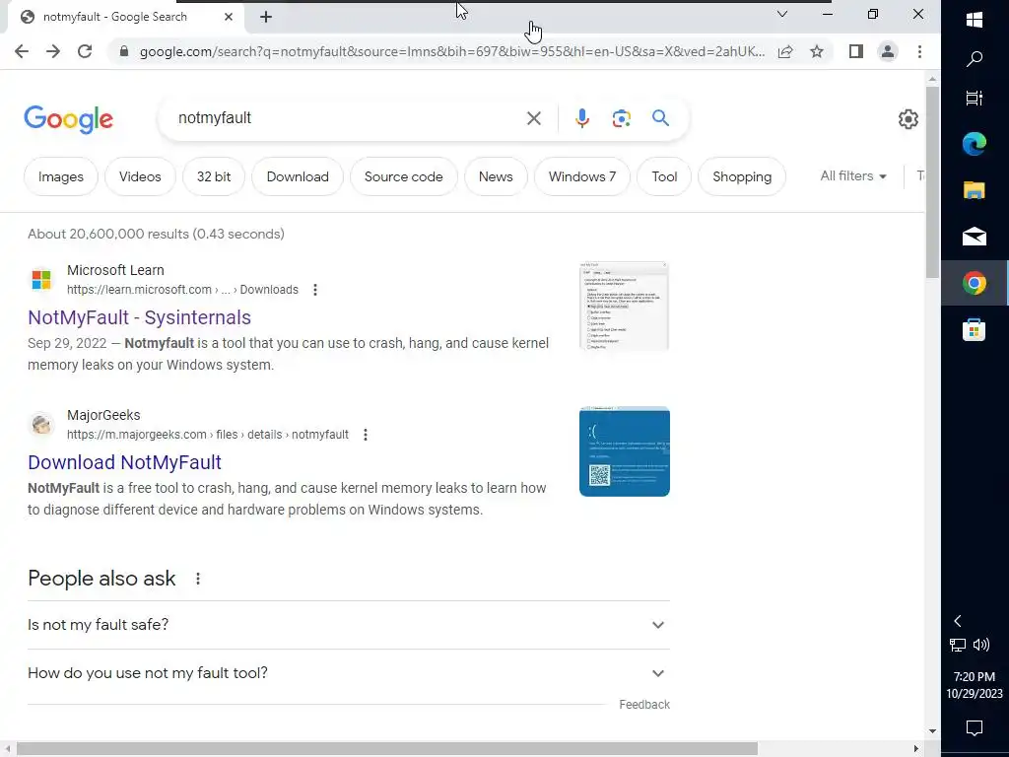View site security lock information
The width and height of the screenshot is (1009, 757).
coord(124,51)
